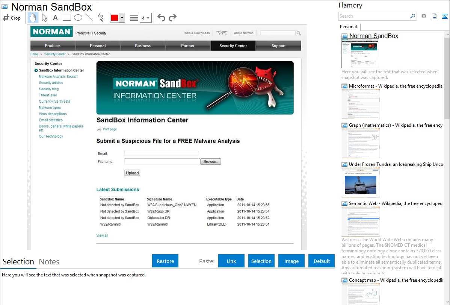The image size is (450, 305).
Task: Click the Home breadcrumb link
Action: [x=34, y=54]
